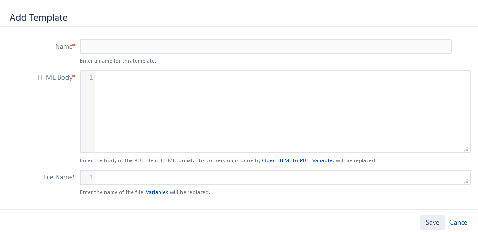The image size is (478, 233).
Task: Click the HTML Body field label
Action: [x=55, y=77]
